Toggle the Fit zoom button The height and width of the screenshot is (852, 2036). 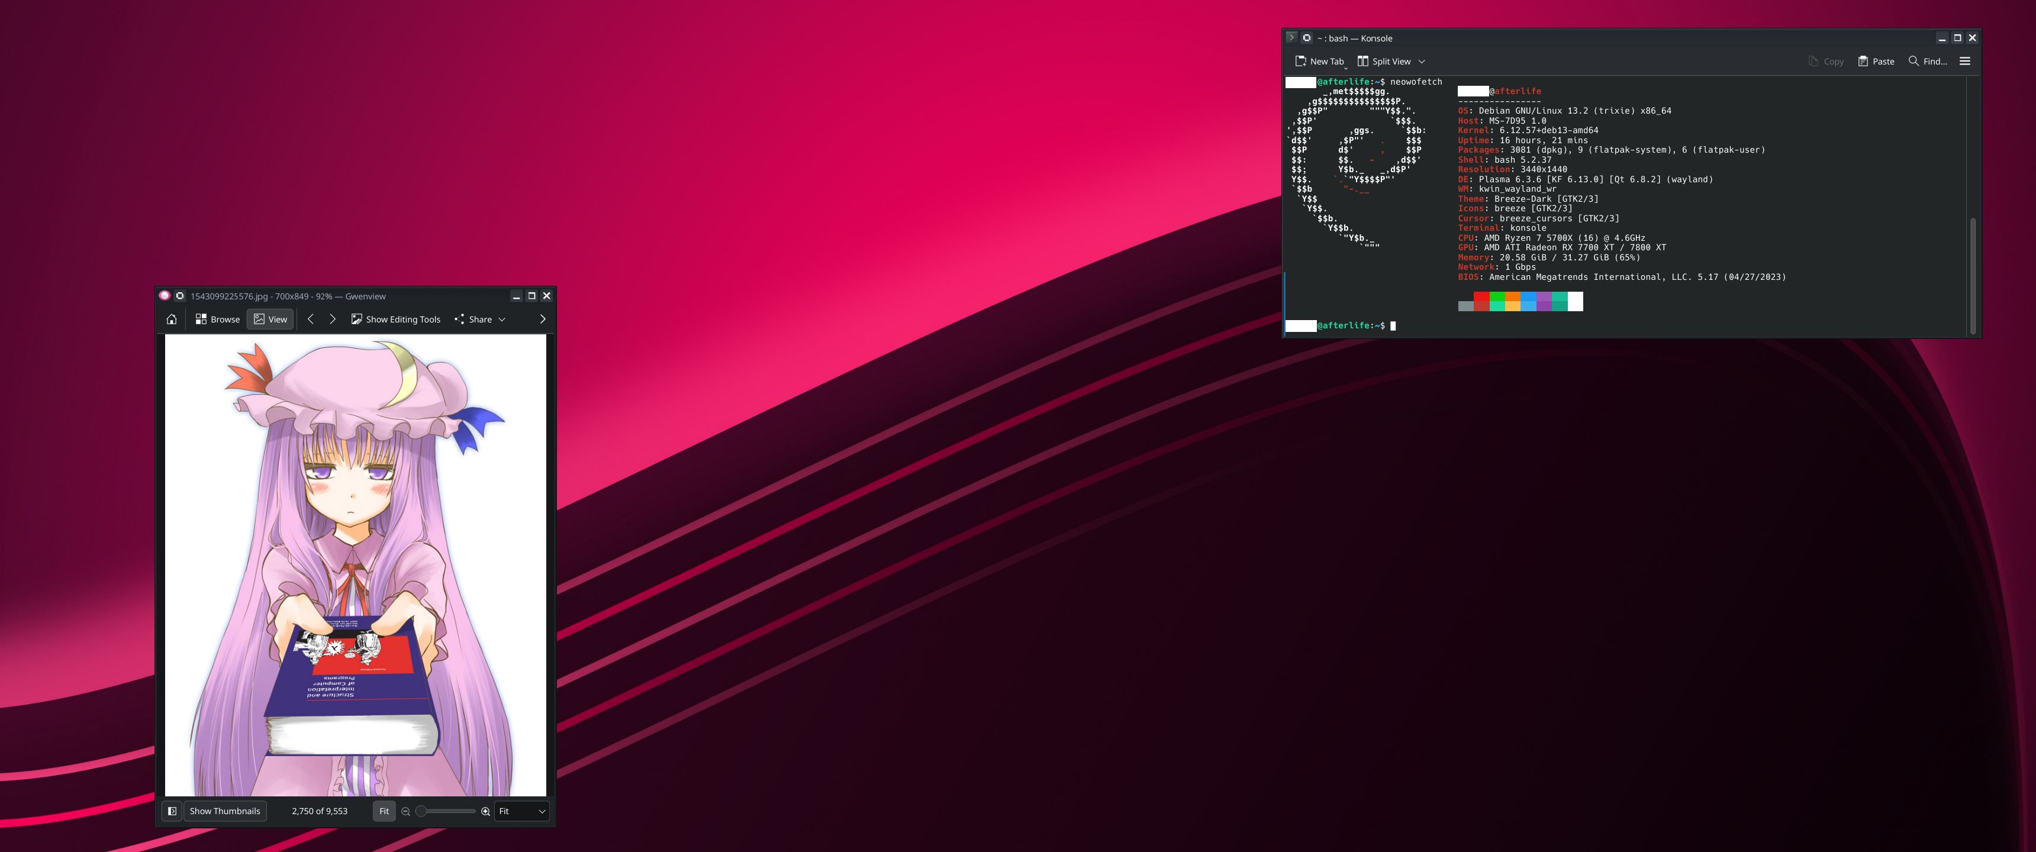(x=384, y=811)
